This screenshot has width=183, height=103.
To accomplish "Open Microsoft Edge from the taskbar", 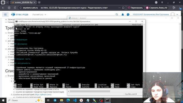I will point(68,100).
